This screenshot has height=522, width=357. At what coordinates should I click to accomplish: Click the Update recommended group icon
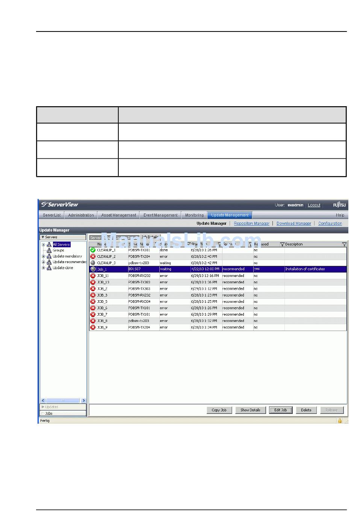[49, 262]
